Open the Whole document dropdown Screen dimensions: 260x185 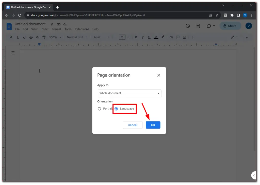pyautogui.click(x=129, y=93)
